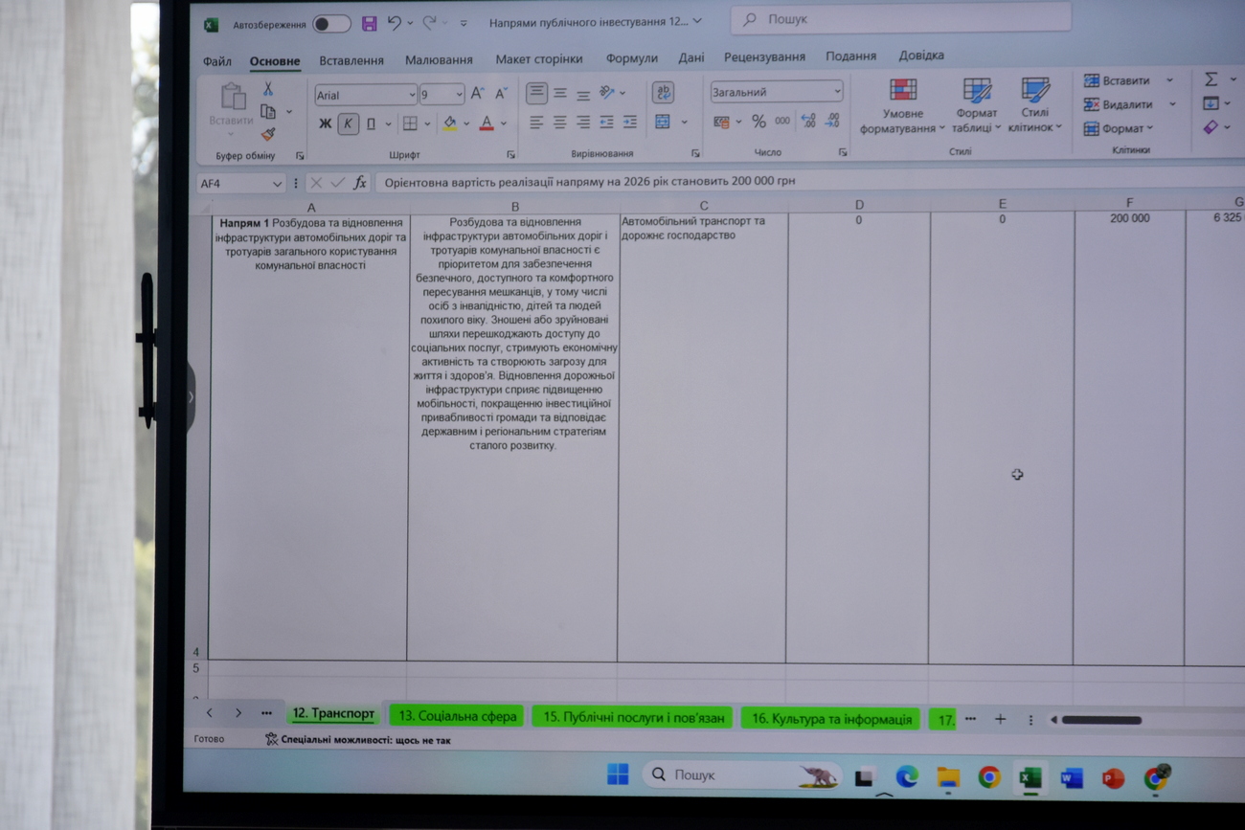This screenshot has width=1245, height=830.
Task: Switch to the 13. Соціальна сфера sheet
Action: [457, 716]
